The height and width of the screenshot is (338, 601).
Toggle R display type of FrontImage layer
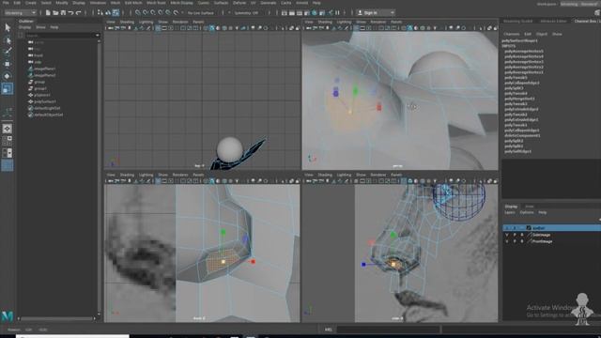click(x=522, y=241)
